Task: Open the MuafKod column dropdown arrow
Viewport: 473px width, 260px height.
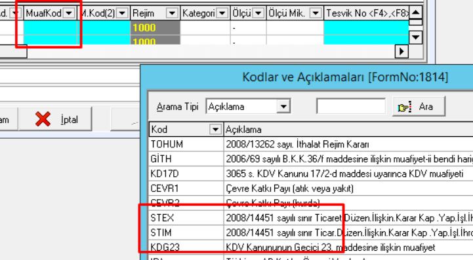Action: 69,13
